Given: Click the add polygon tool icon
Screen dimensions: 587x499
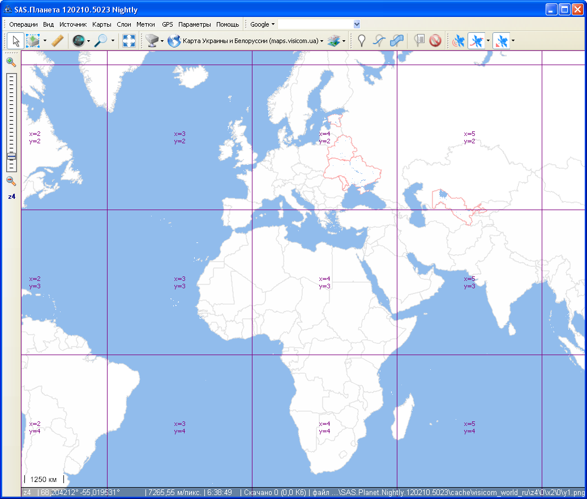Looking at the screenshot, I should coord(397,41).
